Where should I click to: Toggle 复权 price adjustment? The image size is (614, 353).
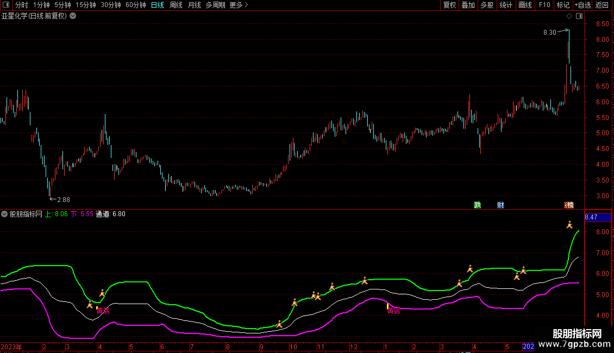[449, 5]
